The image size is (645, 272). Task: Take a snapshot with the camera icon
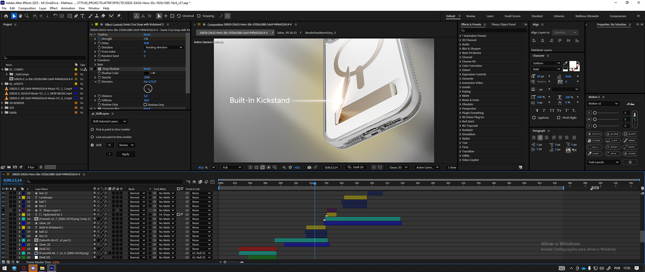(x=309, y=167)
